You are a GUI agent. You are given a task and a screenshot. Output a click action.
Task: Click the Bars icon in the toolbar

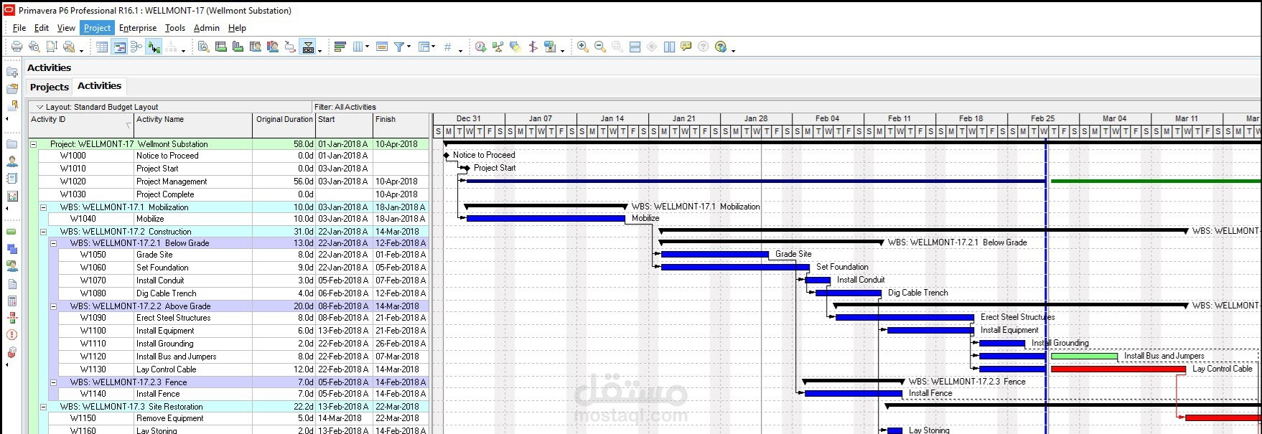pyautogui.click(x=340, y=47)
